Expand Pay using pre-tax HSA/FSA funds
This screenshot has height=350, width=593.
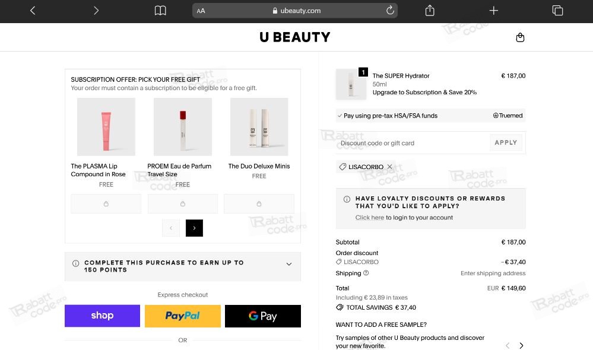click(431, 116)
